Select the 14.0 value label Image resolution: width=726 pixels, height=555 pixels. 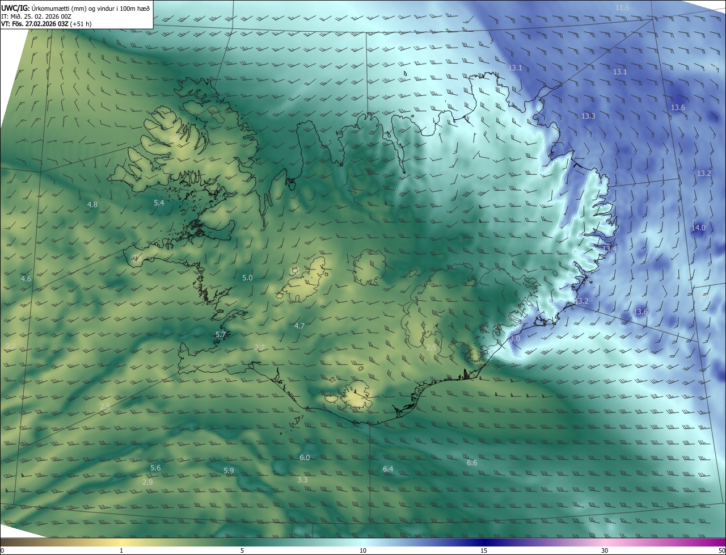coord(698,228)
